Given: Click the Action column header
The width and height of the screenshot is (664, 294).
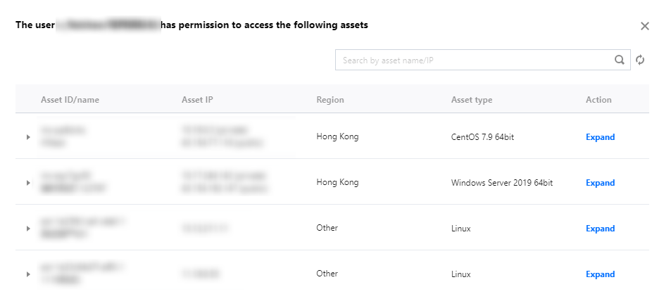Looking at the screenshot, I should [599, 100].
